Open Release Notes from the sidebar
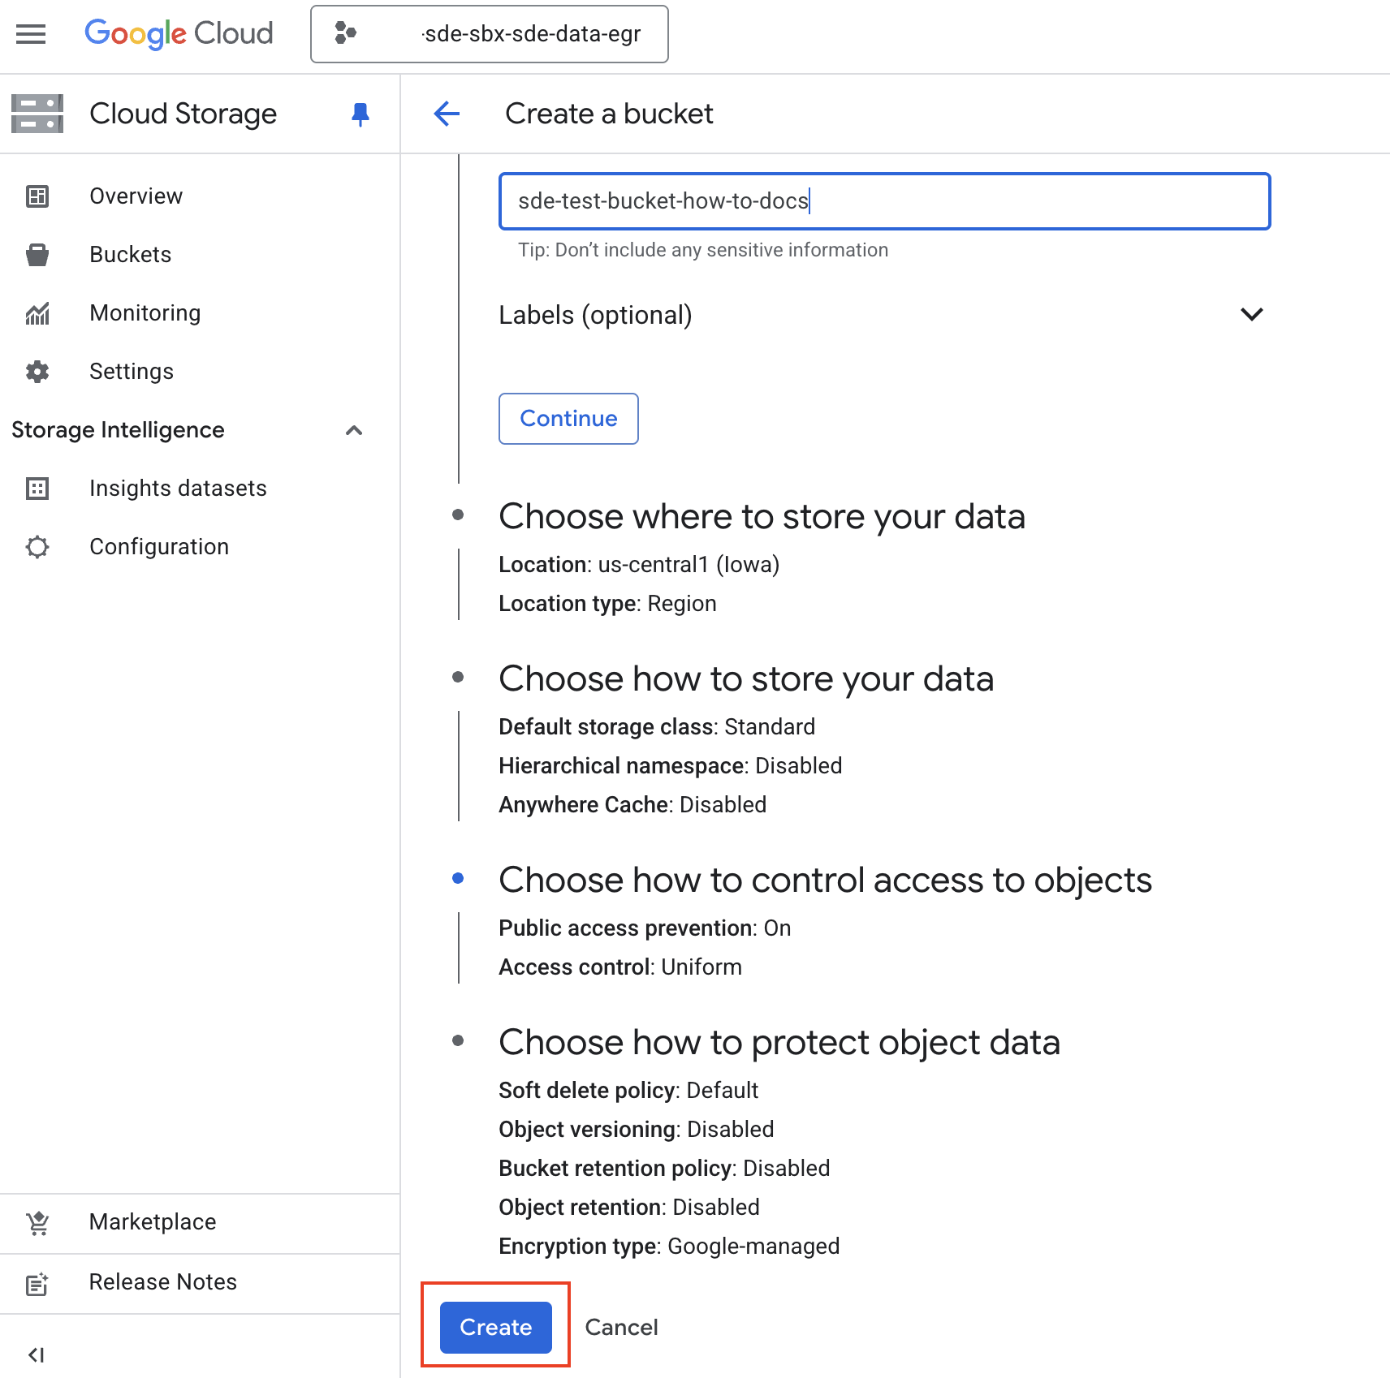The height and width of the screenshot is (1378, 1390). (x=162, y=1282)
